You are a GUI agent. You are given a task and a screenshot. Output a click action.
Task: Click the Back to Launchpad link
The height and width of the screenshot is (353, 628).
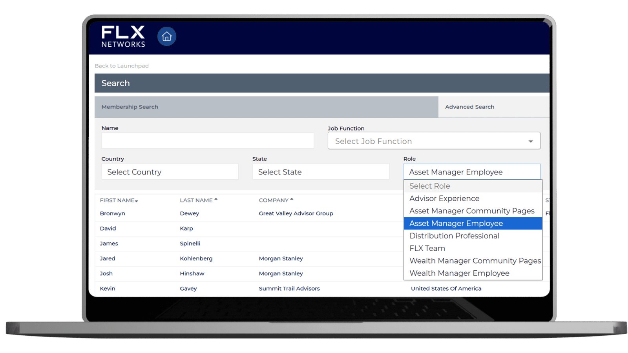[x=122, y=66]
